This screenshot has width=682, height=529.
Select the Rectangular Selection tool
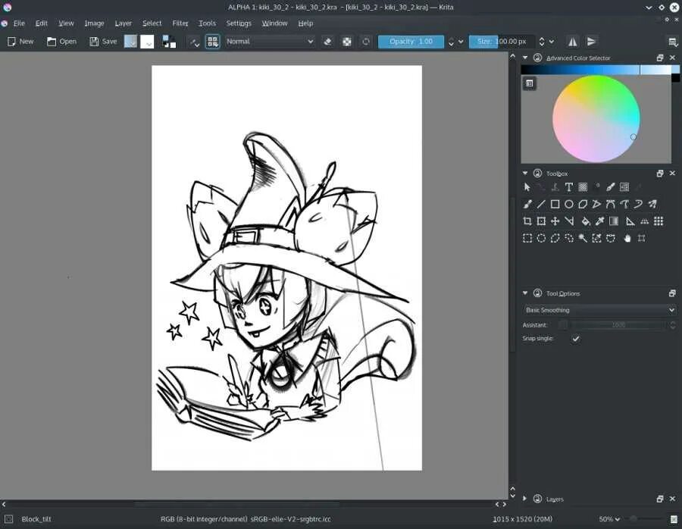coord(527,237)
